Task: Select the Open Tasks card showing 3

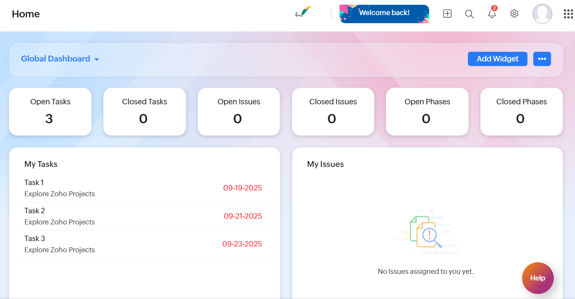Action: coord(50,112)
